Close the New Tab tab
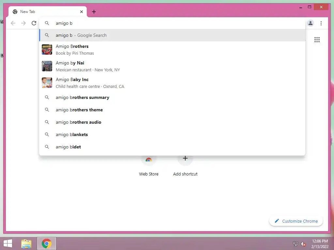 pyautogui.click(x=81, y=12)
